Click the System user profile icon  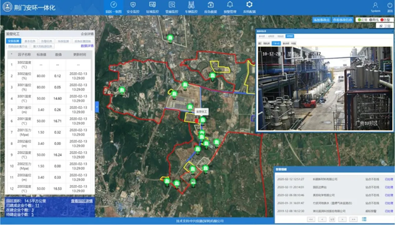[x=375, y=7]
